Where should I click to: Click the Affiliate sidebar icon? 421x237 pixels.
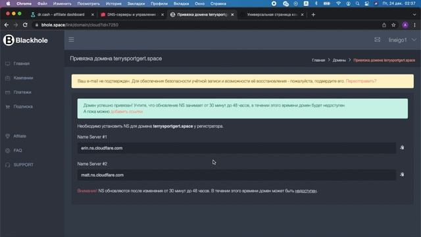[7, 136]
